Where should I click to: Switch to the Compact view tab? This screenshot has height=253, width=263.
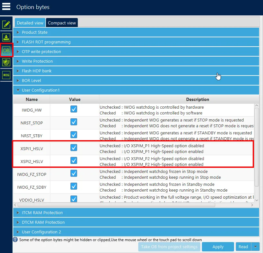[62, 23]
